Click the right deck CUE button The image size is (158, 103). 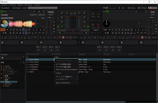[105, 30]
